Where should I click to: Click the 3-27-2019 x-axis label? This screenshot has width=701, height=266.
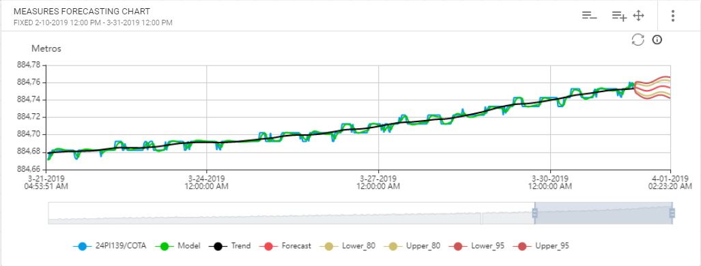click(378, 182)
